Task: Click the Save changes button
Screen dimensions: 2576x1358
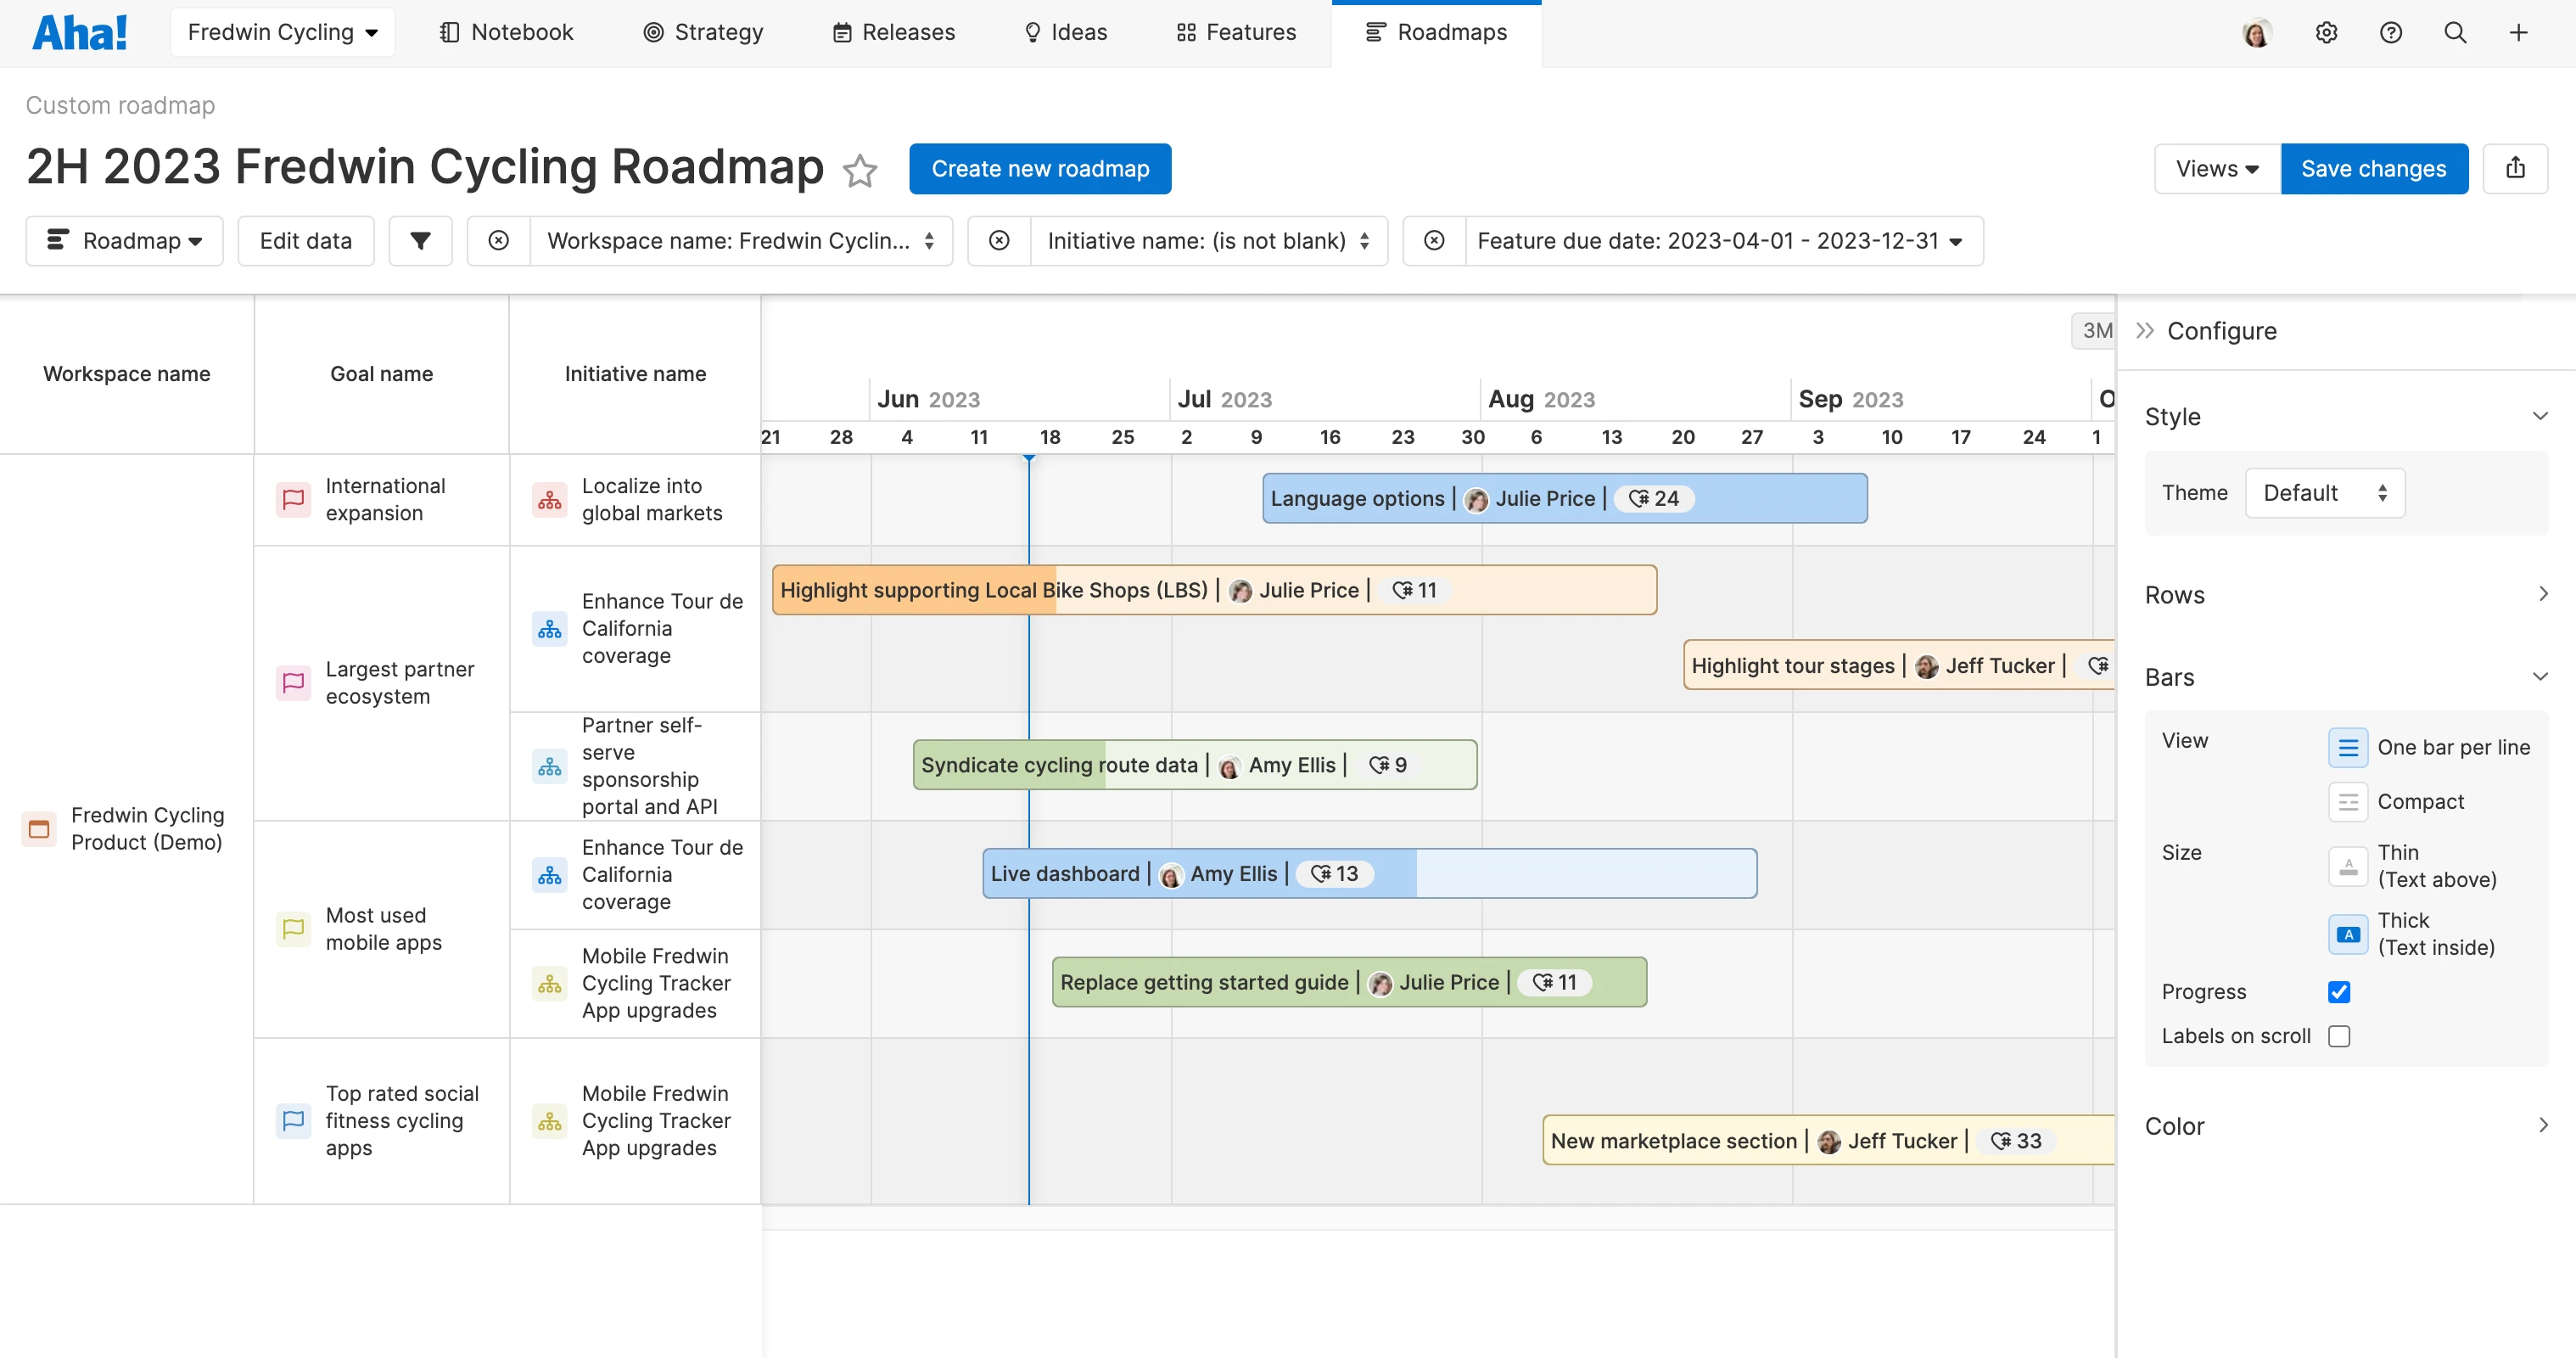Action: [2373, 169]
